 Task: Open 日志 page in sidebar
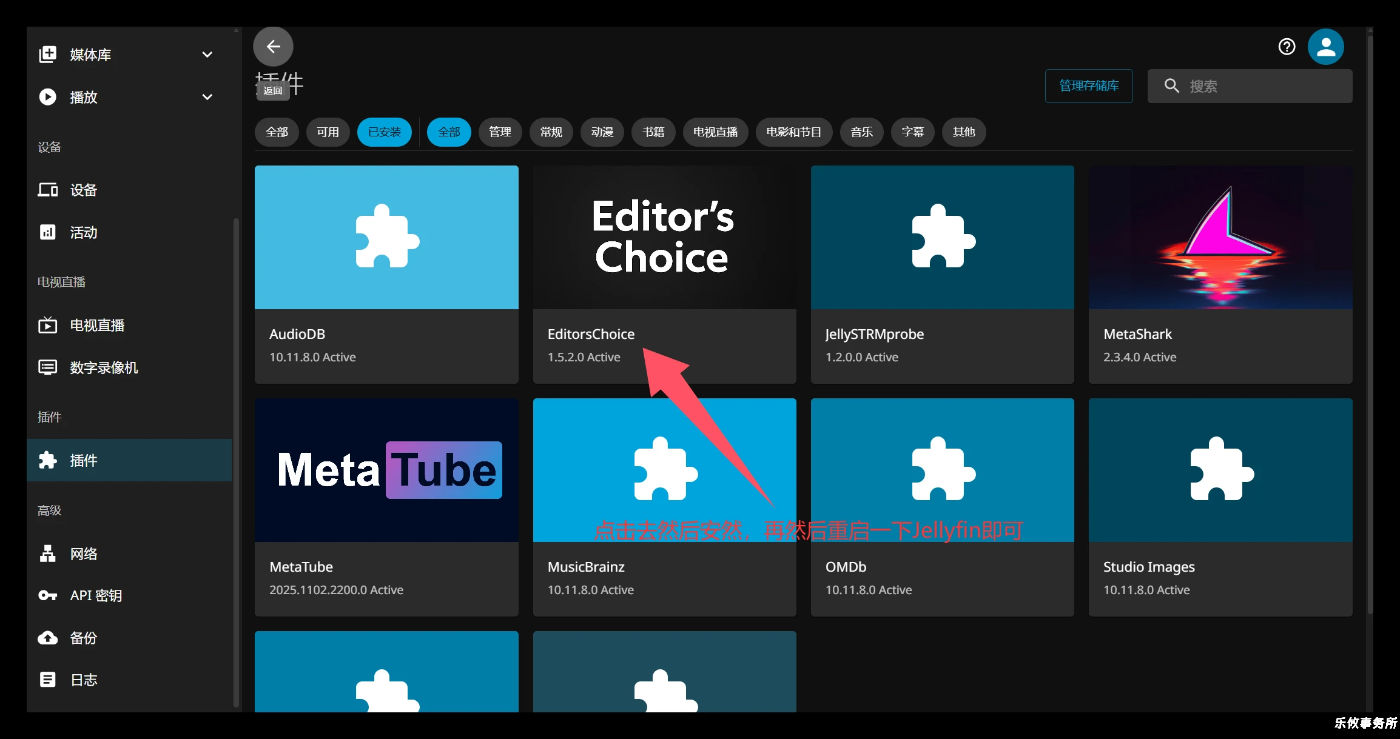tap(129, 680)
